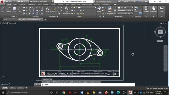Click the Rotate tool in Modify panel
Viewport: 169px width, 95px height.
33,8
